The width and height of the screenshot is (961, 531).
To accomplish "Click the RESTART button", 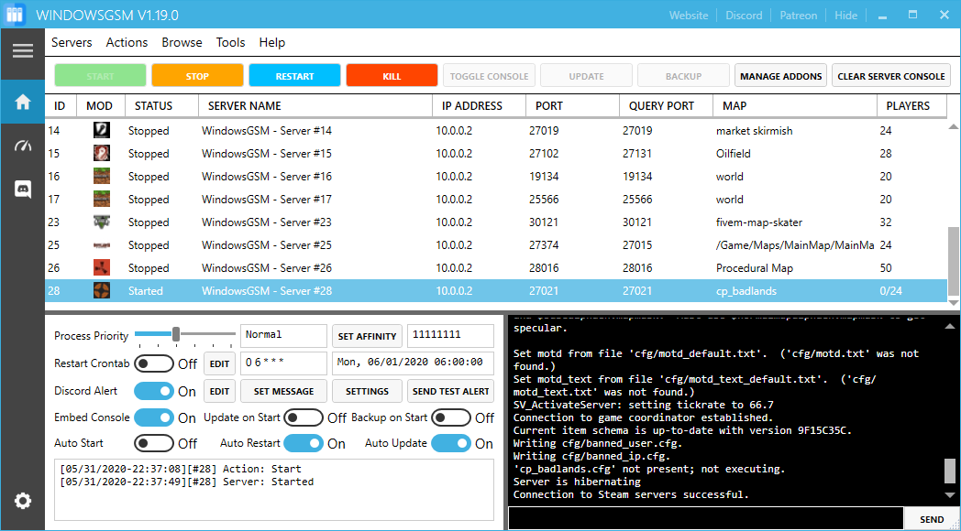I will [x=294, y=76].
